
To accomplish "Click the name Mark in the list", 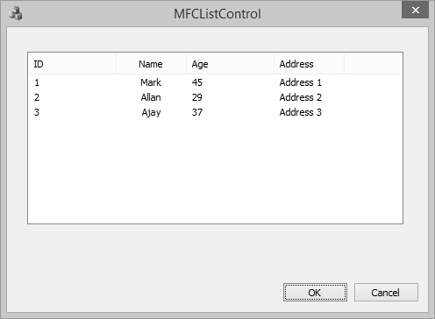I will click(151, 82).
